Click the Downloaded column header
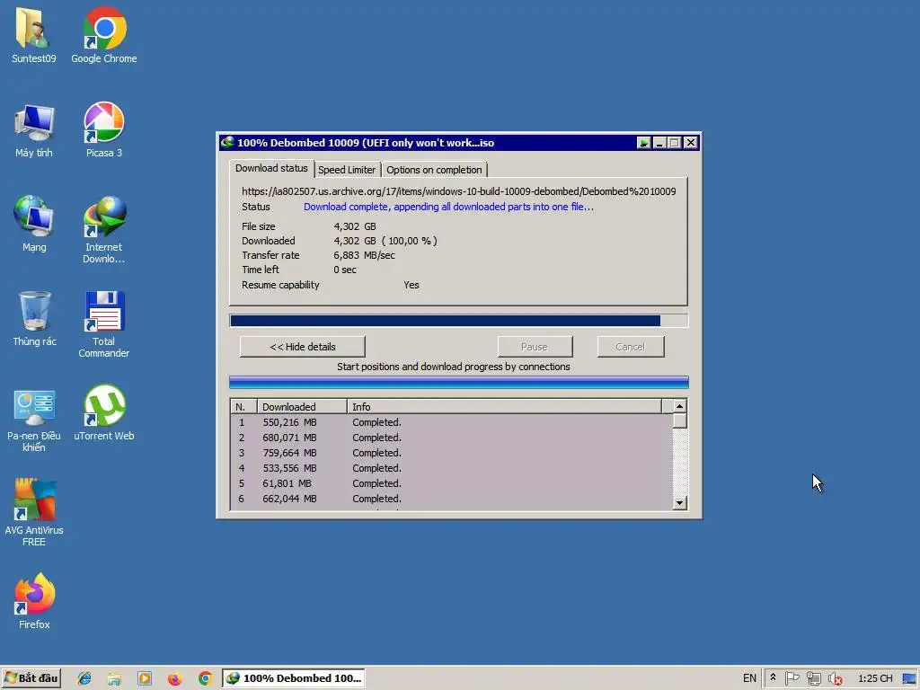Screen dimensions: 920x690 point(302,407)
